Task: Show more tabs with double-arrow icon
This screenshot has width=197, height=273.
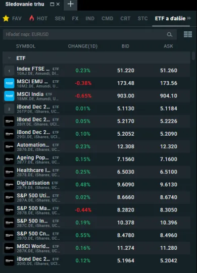Action: 189,18
